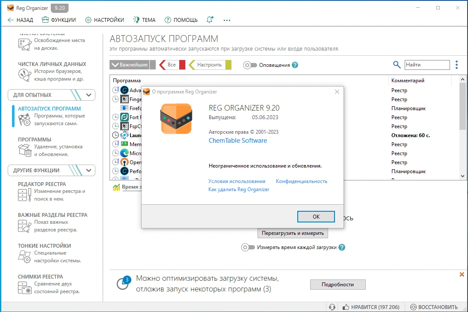Click the Advanced program icon in list
Viewport: 468px width, 312px height.
tap(124, 90)
